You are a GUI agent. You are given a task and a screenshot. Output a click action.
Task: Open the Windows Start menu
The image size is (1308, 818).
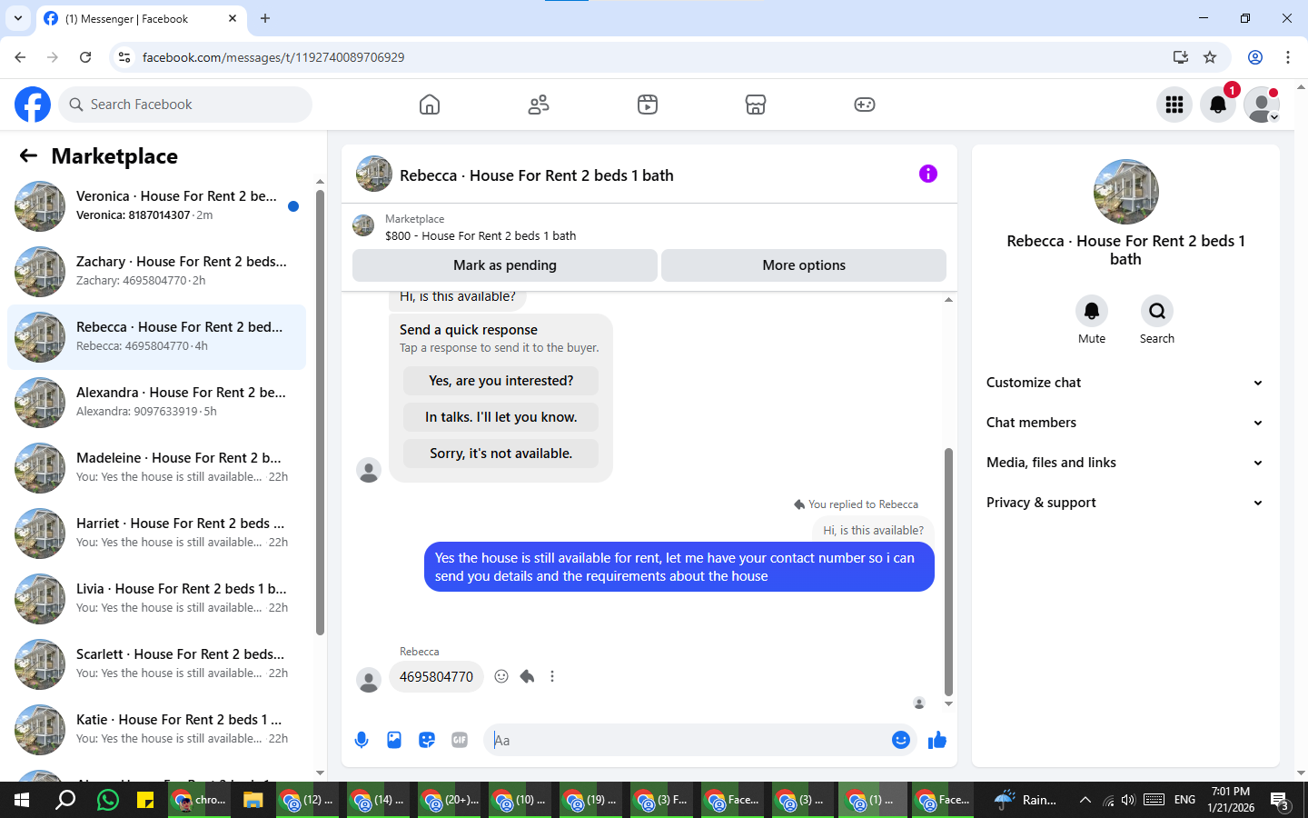click(x=22, y=800)
